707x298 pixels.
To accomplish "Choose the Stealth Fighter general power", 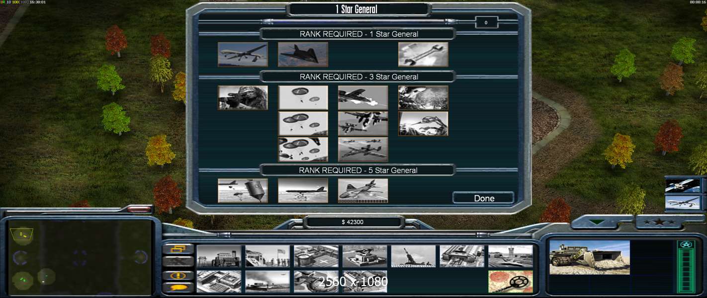I will (x=303, y=54).
